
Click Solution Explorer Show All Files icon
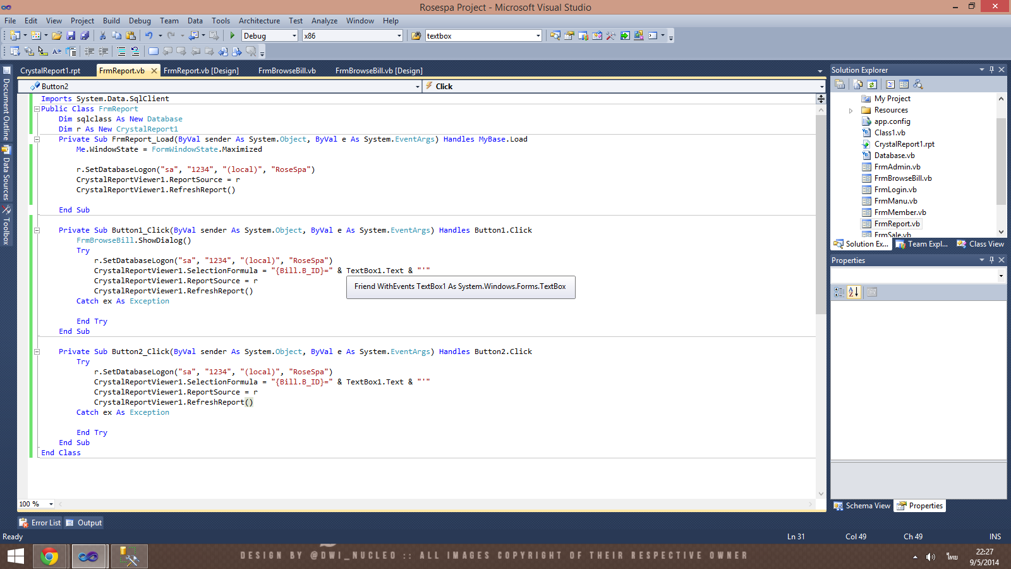[x=858, y=84]
